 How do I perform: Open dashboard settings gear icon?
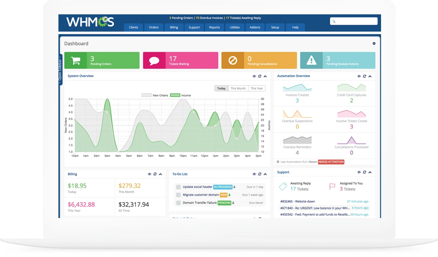point(374,43)
